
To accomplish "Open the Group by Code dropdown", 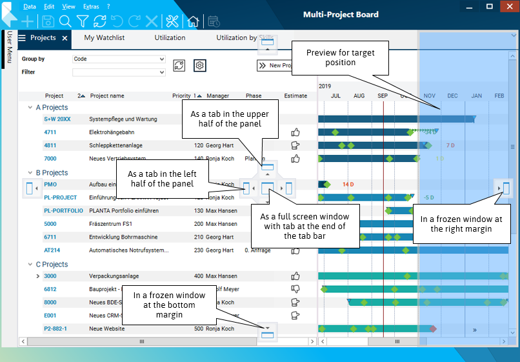I will pyautogui.click(x=119, y=59).
